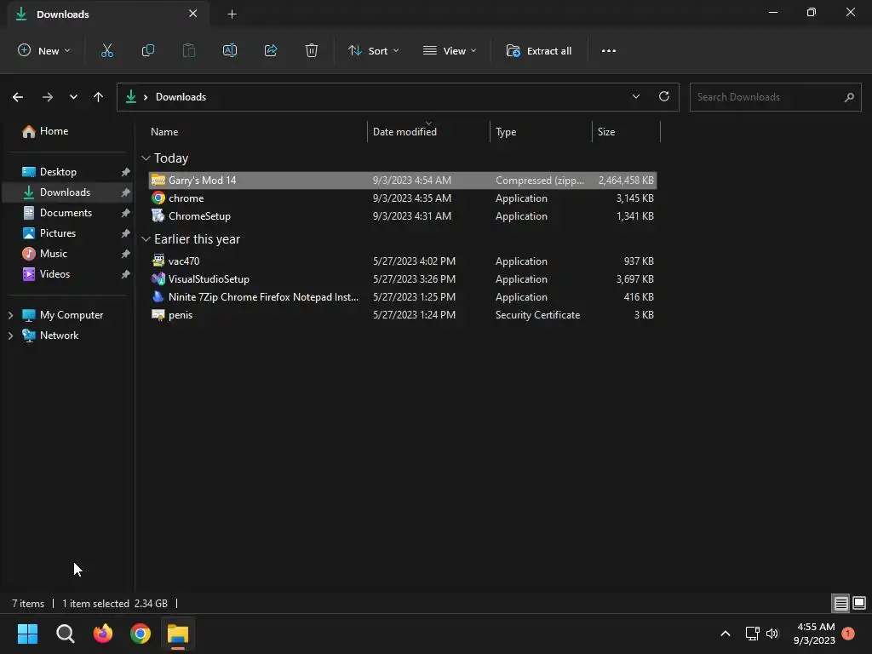The width and height of the screenshot is (872, 654).
Task: Launch Chrome from the taskbar
Action: pos(141,634)
